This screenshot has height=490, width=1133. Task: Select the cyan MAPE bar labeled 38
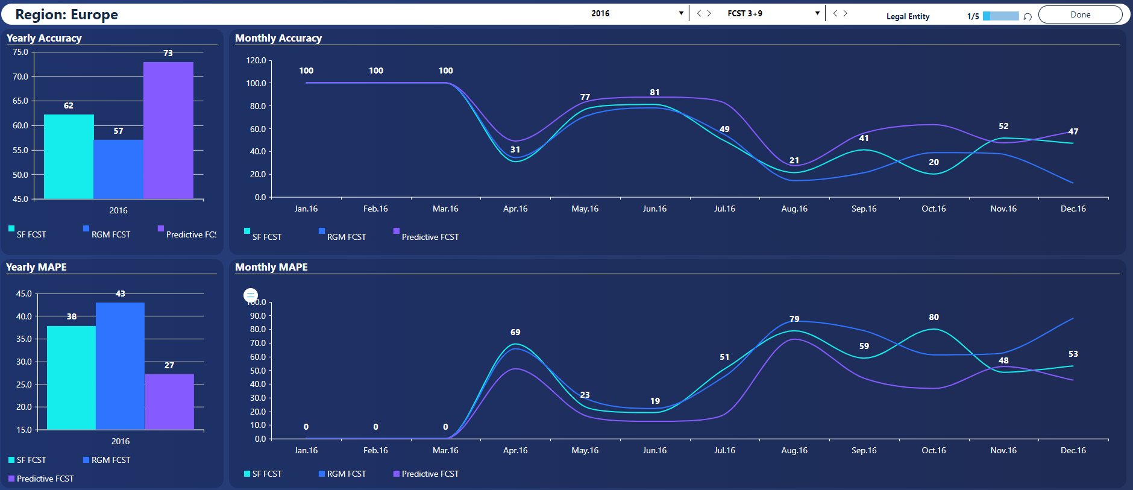point(71,378)
